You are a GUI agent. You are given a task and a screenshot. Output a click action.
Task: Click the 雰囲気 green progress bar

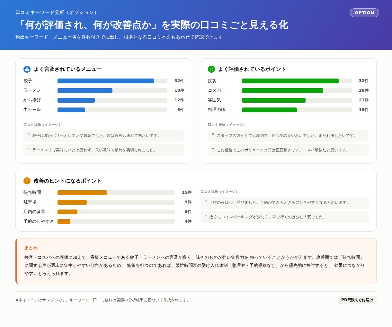(x=297, y=100)
